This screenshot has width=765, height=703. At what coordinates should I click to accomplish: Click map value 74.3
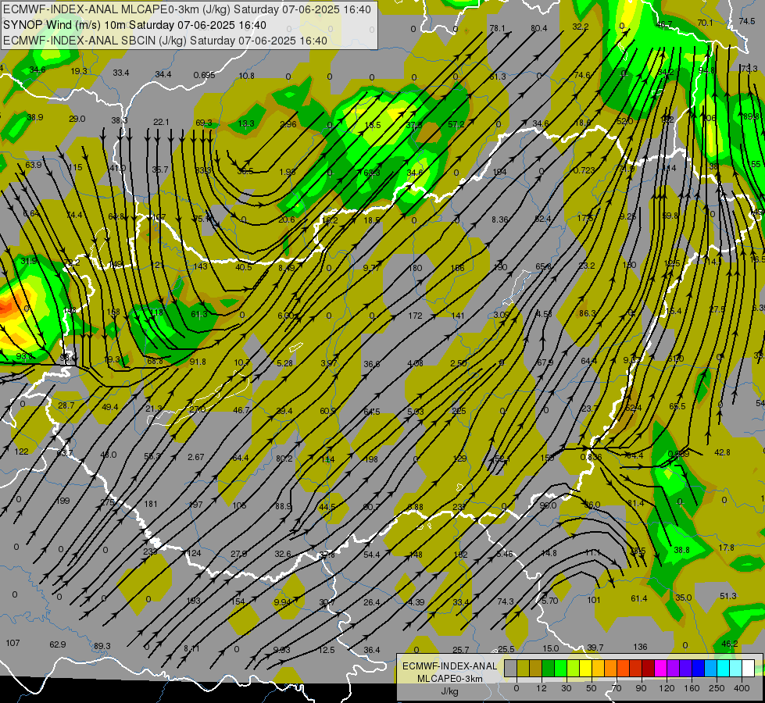[506, 601]
